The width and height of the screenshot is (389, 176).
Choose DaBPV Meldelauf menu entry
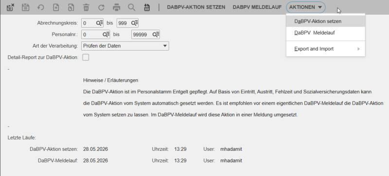pyautogui.click(x=325, y=33)
